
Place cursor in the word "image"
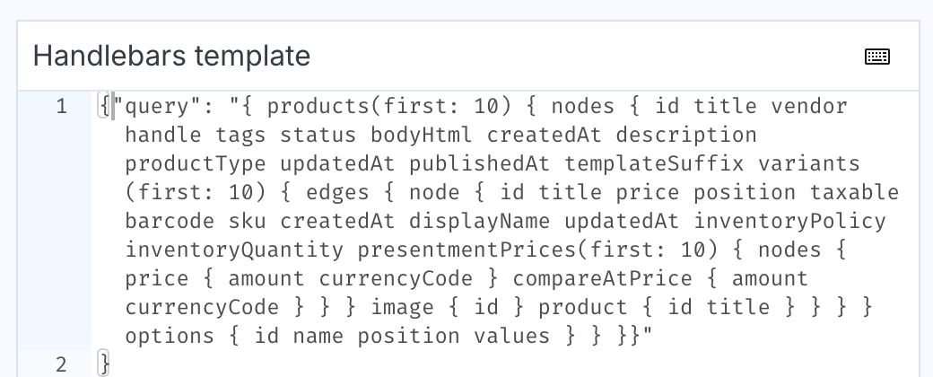tap(402, 307)
